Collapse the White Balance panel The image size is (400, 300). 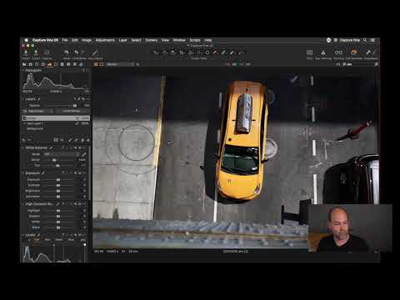point(23,147)
